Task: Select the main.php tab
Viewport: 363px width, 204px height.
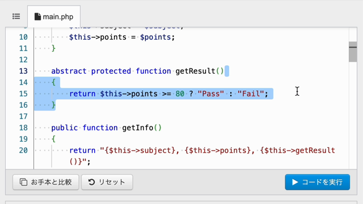Action: [54, 16]
